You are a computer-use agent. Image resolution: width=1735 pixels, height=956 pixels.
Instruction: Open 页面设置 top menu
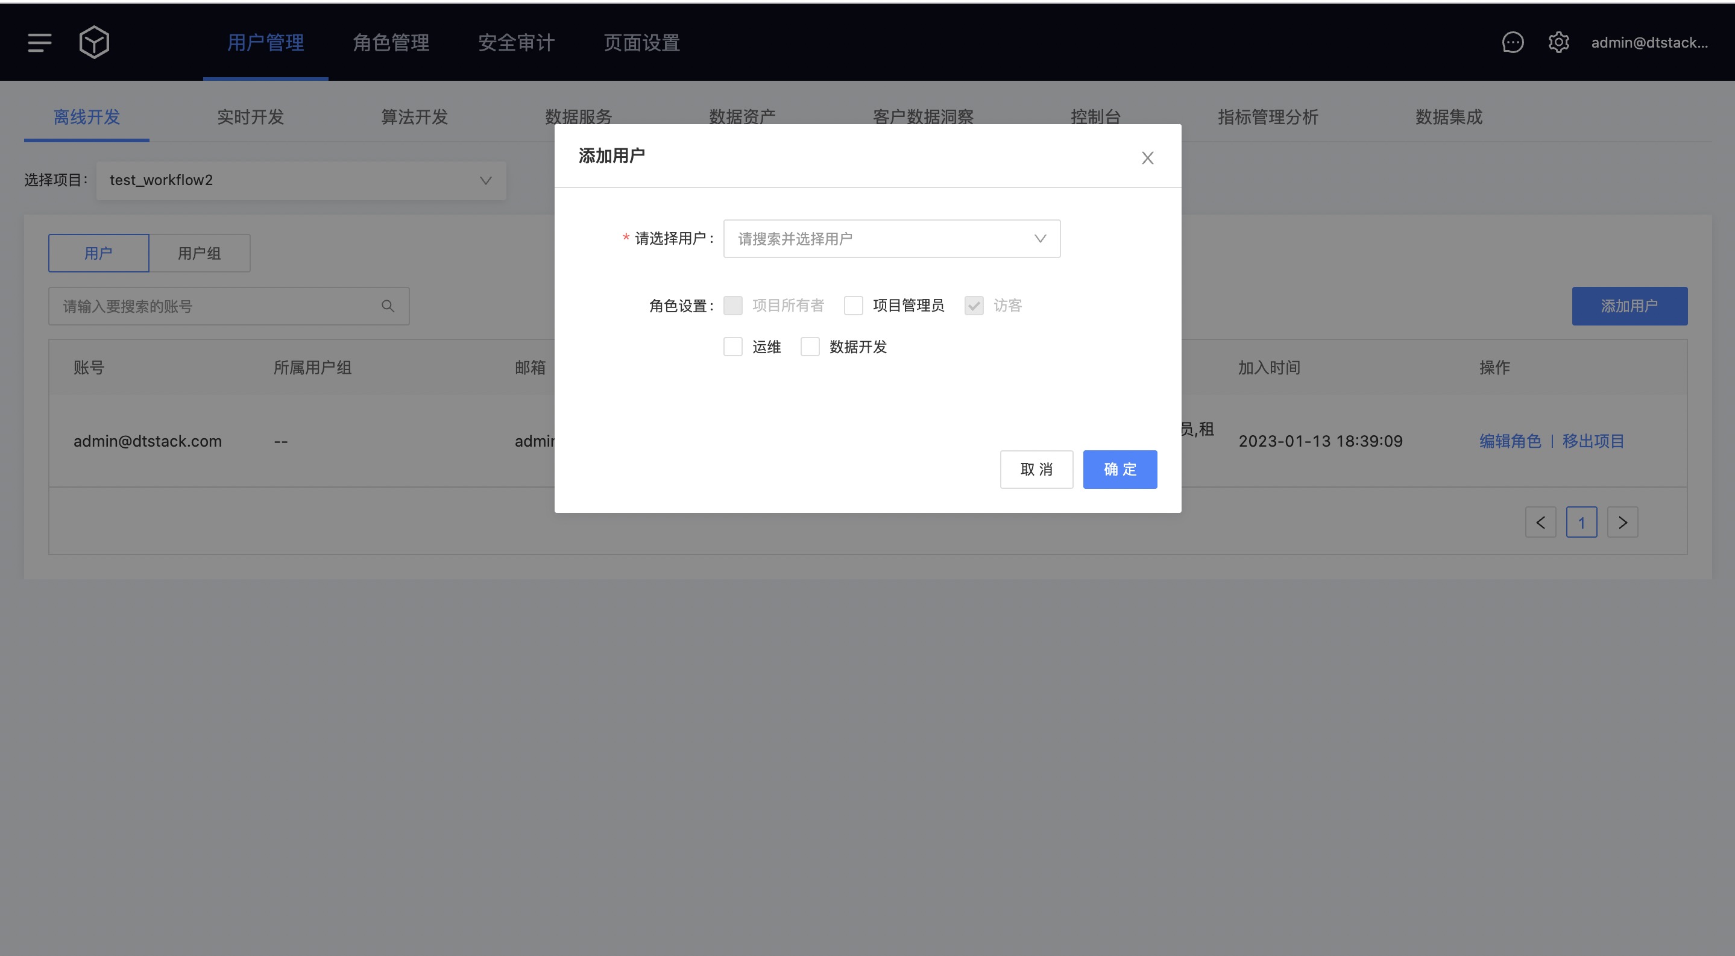[642, 42]
